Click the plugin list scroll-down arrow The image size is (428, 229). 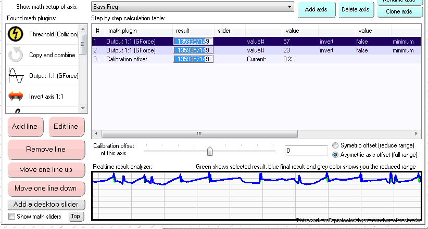[83, 108]
